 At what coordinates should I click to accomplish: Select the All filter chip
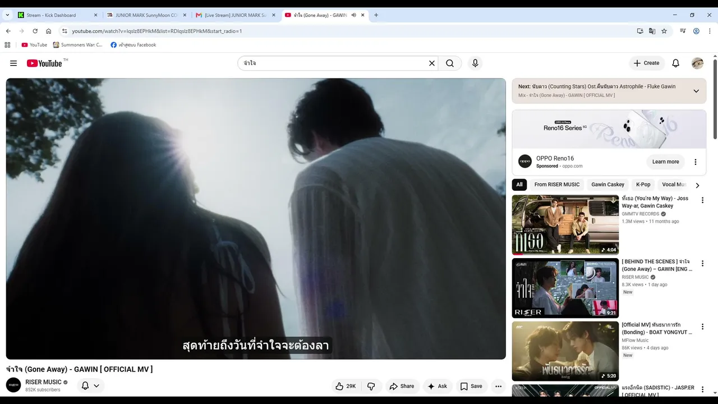(x=519, y=185)
